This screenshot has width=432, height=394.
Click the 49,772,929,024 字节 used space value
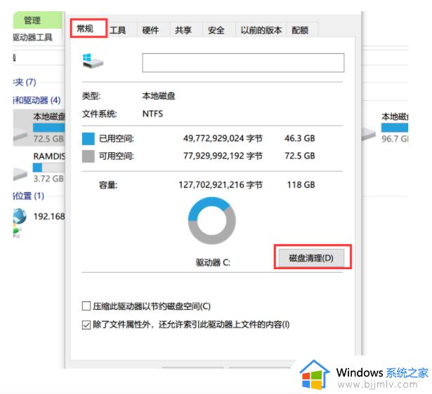click(223, 138)
